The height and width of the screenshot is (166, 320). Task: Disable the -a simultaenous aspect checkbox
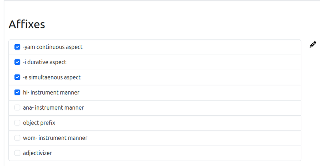click(x=17, y=77)
